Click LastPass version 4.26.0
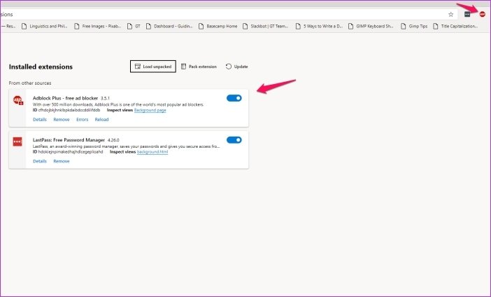This screenshot has height=297, width=491. tap(113, 140)
